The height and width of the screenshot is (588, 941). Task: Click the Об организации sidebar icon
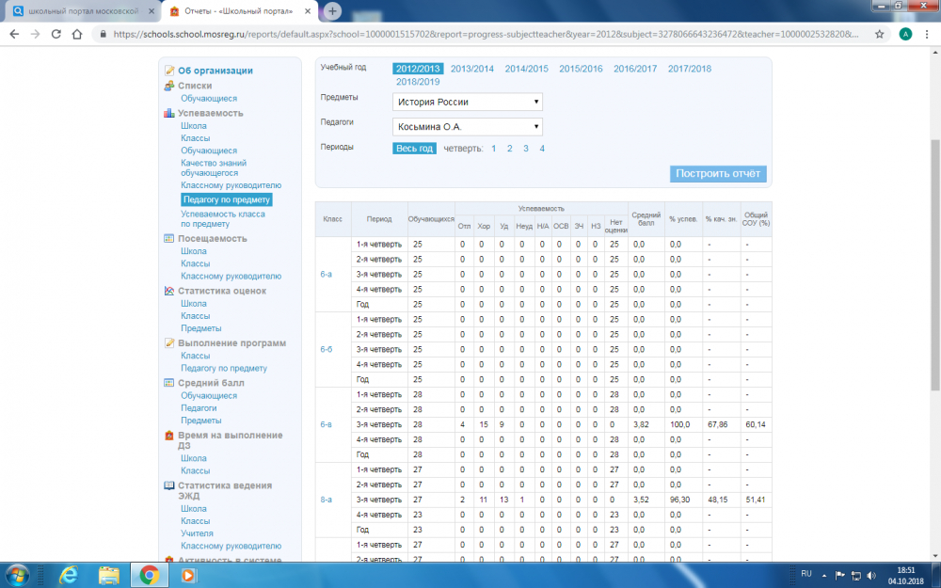[169, 71]
